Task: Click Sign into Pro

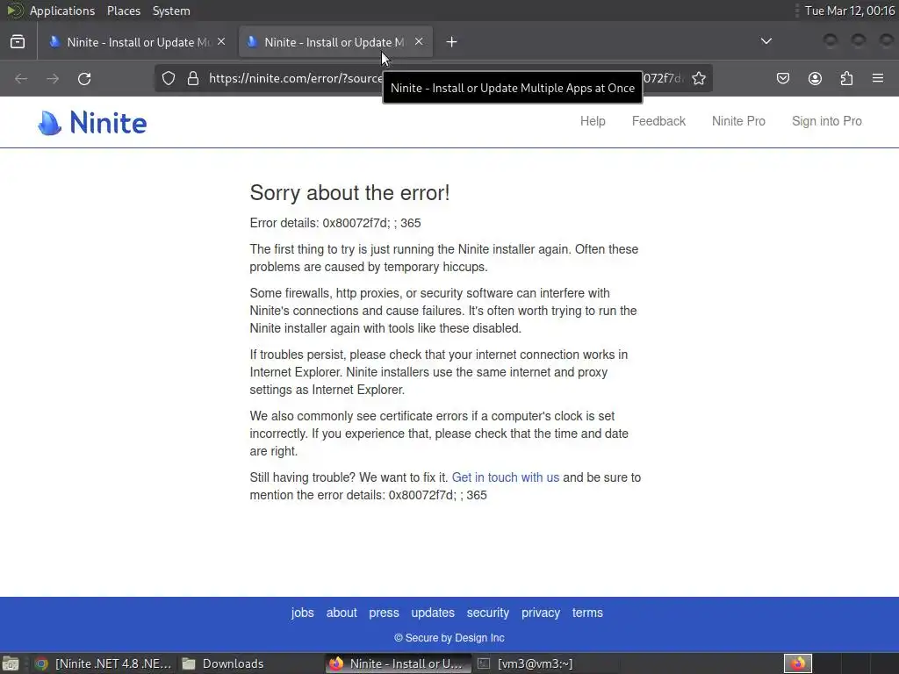Action: coord(827,121)
